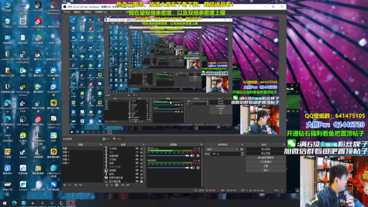The height and width of the screenshot is (207, 368).
Task: Move the selected source up
Action: 123,185
